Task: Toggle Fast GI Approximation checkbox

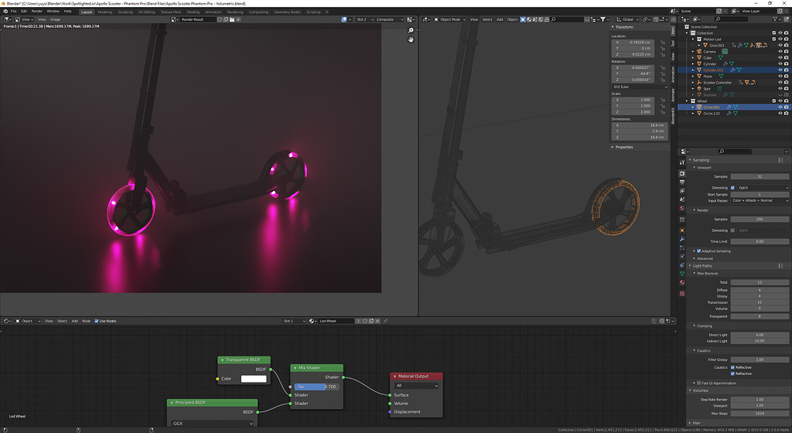Action: (x=698, y=383)
